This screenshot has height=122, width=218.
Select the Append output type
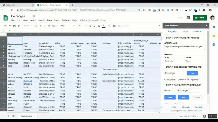point(199,80)
